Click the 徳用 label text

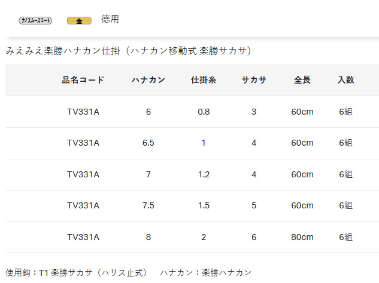(x=110, y=19)
